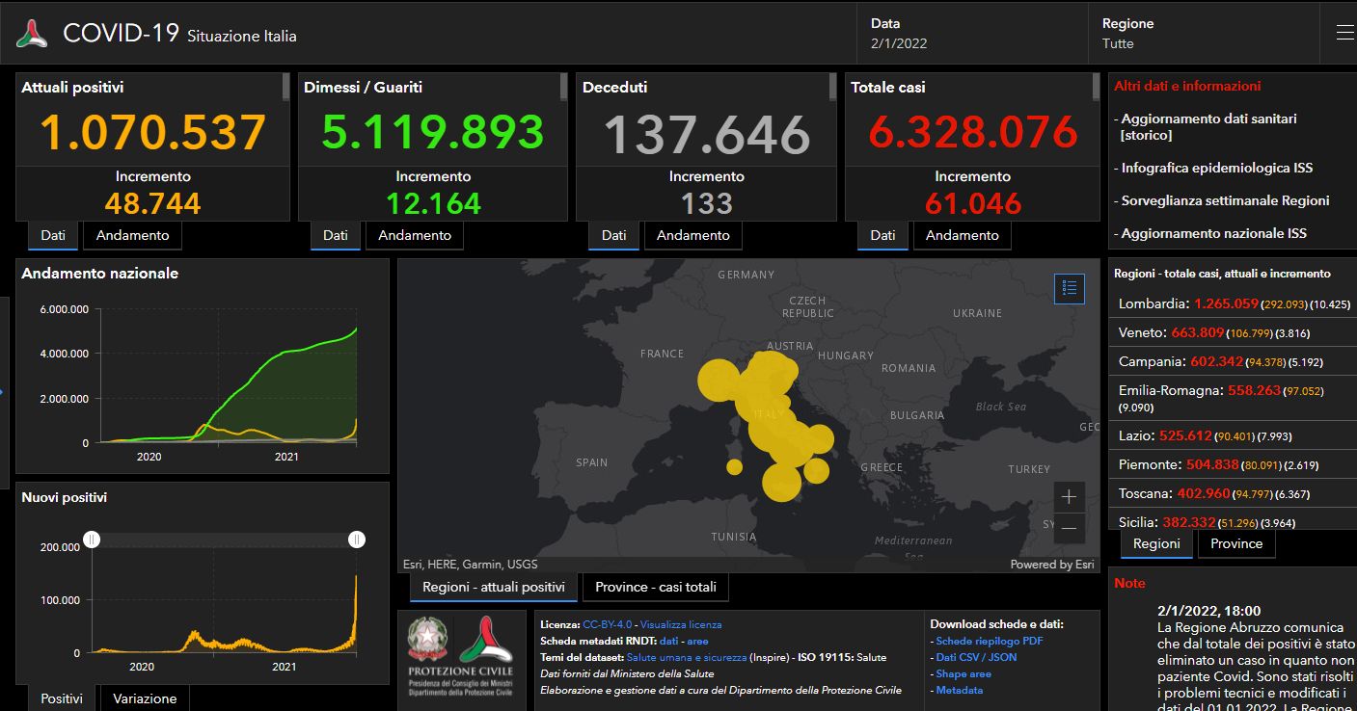Click the Italian Republic emblem

(427, 642)
